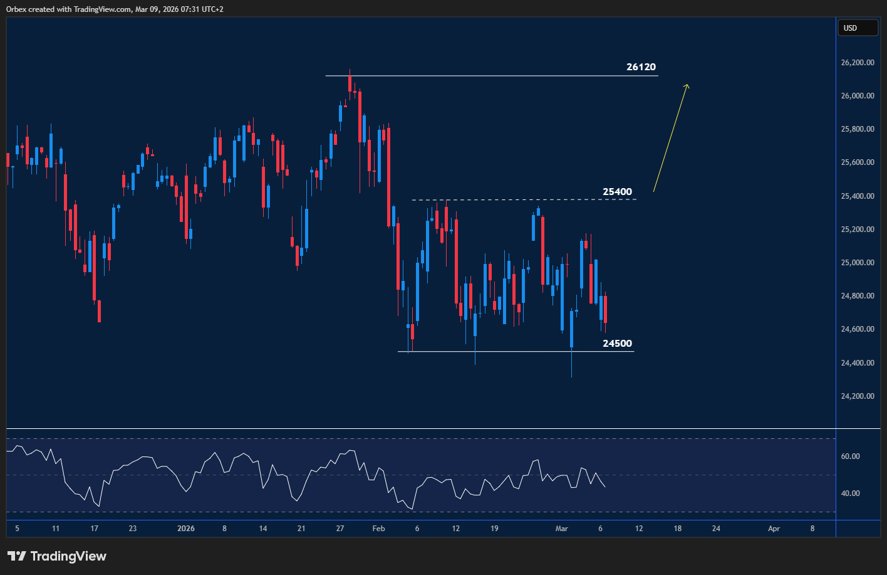Click the Mar label on time axis
Viewport: 887px width, 575px height.
coord(561,529)
